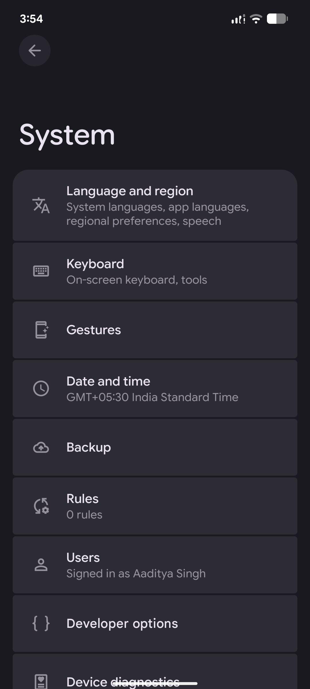Select the 0 rules subtitle text
This screenshot has height=689, width=310.
(x=84, y=515)
